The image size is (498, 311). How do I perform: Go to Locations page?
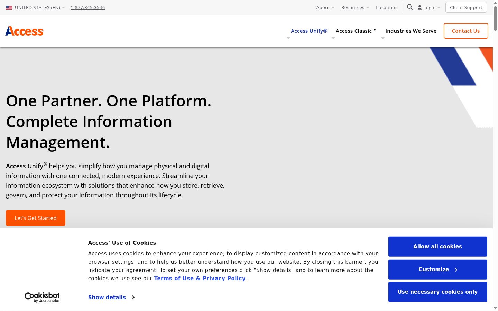(x=387, y=7)
